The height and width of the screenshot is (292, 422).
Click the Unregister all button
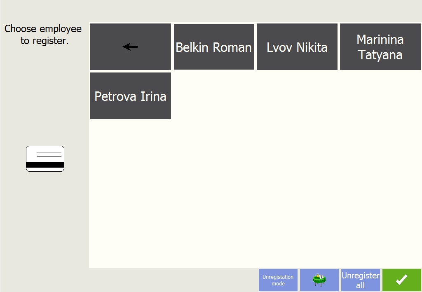360,280
